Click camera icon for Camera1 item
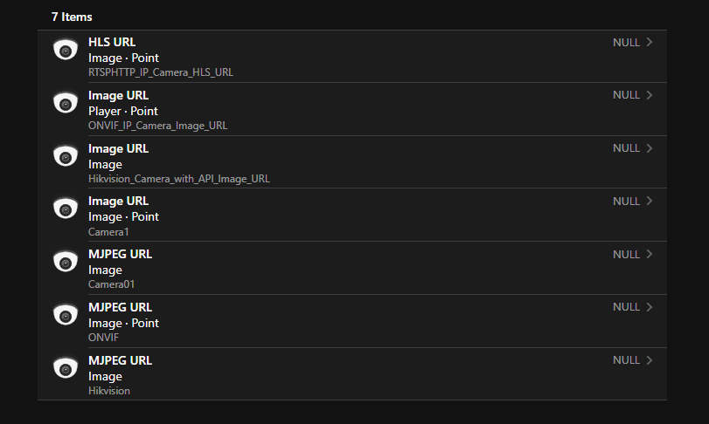The height and width of the screenshot is (424, 709). coord(66,209)
